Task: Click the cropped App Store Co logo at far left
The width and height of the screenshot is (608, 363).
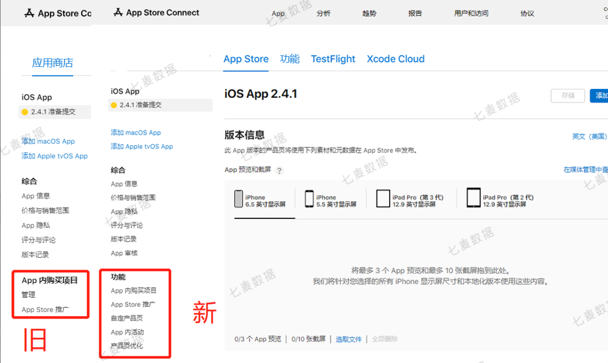Action: click(x=58, y=13)
